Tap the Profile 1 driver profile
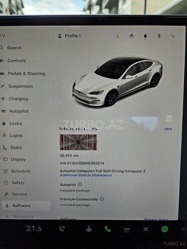 pyautogui.click(x=69, y=36)
